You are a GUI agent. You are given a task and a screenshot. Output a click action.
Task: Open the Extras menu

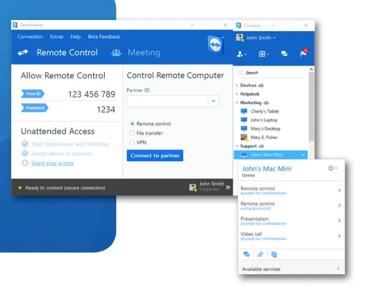point(56,37)
